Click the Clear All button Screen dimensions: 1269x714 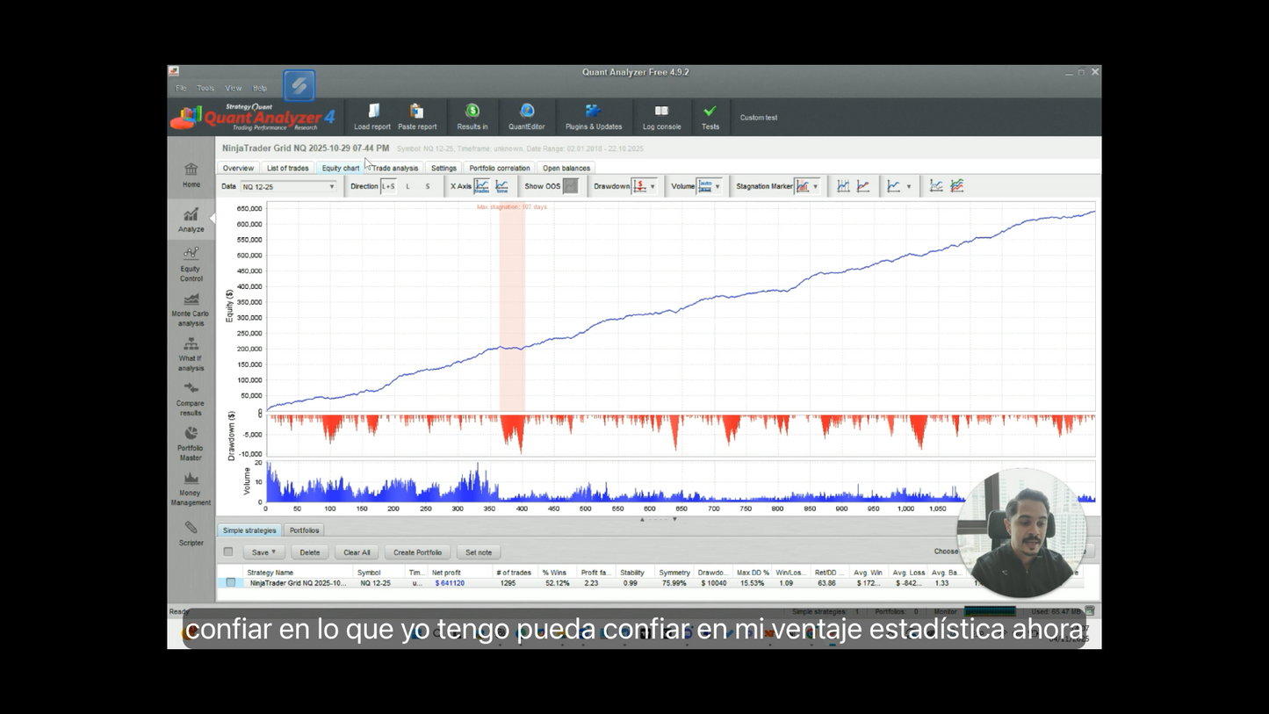357,552
